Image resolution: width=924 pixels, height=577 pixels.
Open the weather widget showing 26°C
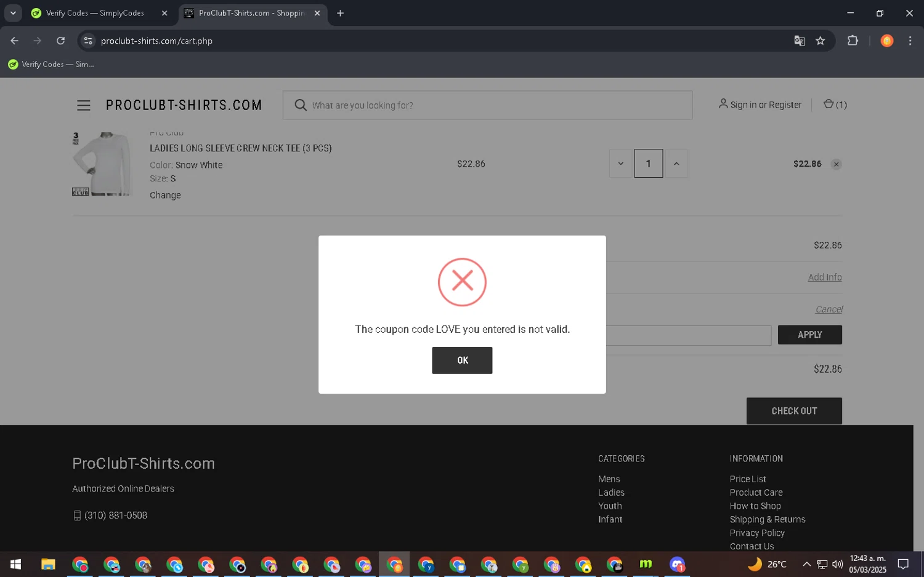(767, 564)
